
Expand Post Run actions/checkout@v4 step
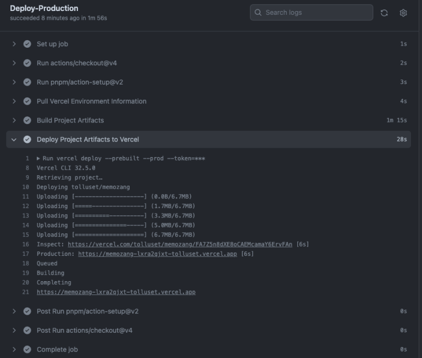tap(14, 330)
